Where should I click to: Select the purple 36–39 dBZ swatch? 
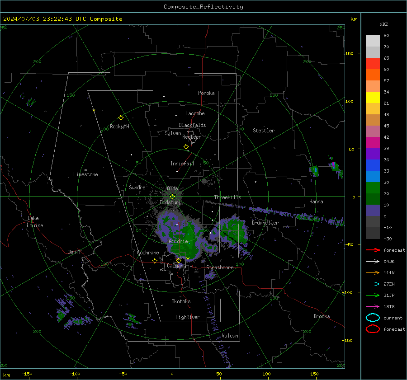pos(373,154)
